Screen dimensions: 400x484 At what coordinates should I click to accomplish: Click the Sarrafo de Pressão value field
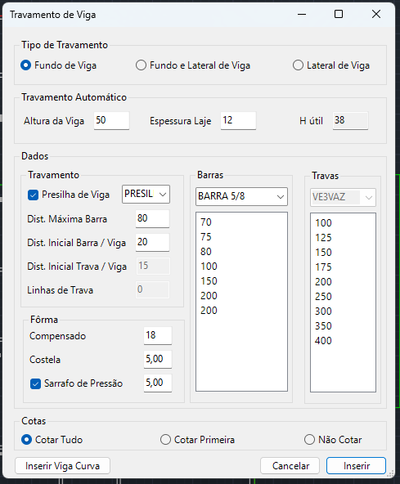click(x=158, y=383)
